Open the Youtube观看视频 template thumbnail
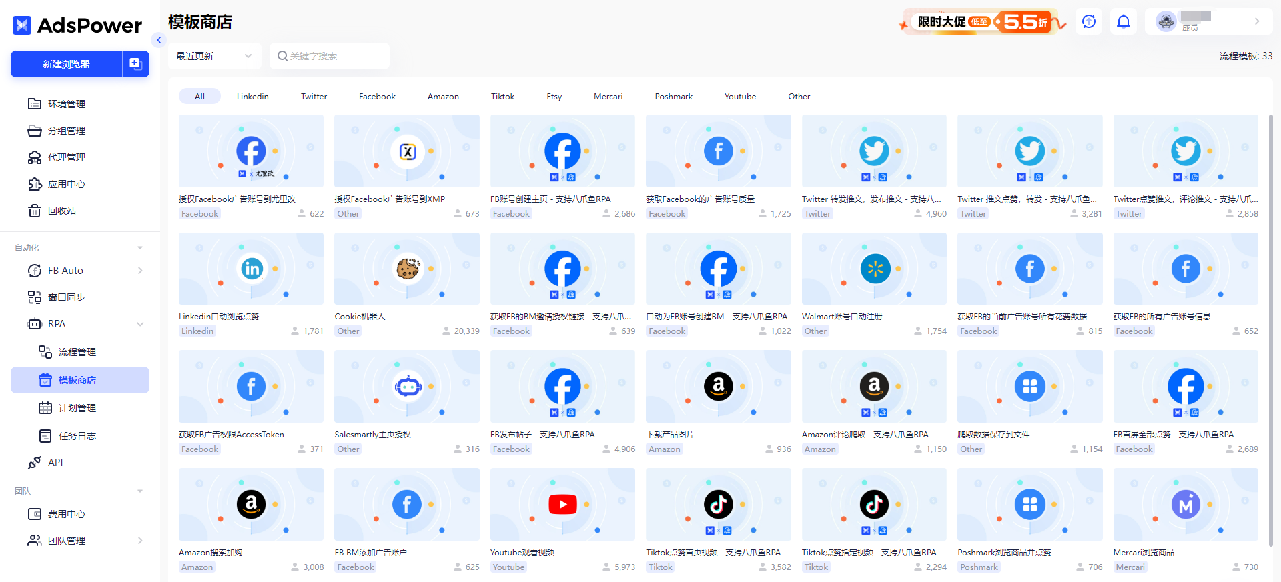Screen dimensions: 1281x582 coord(562,504)
